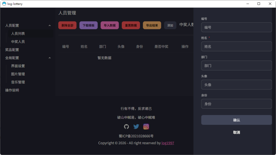Open 音乐管理 from the sidebar
Viewport: 276px width, 155px height.
(18, 82)
